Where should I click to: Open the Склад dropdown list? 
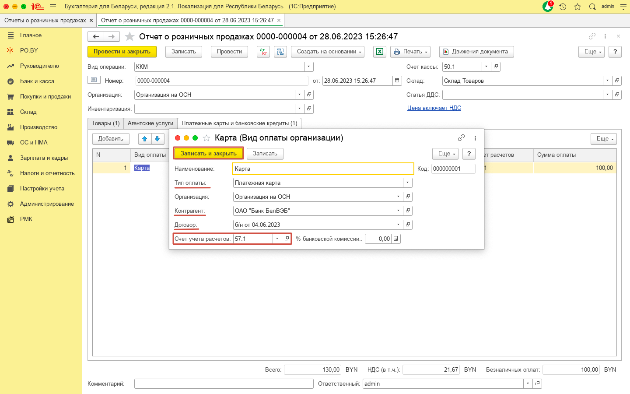607,81
